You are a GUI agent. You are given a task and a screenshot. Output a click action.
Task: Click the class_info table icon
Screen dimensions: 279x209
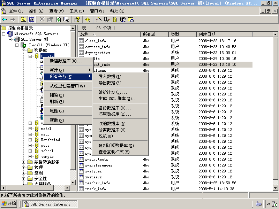pos(82,41)
